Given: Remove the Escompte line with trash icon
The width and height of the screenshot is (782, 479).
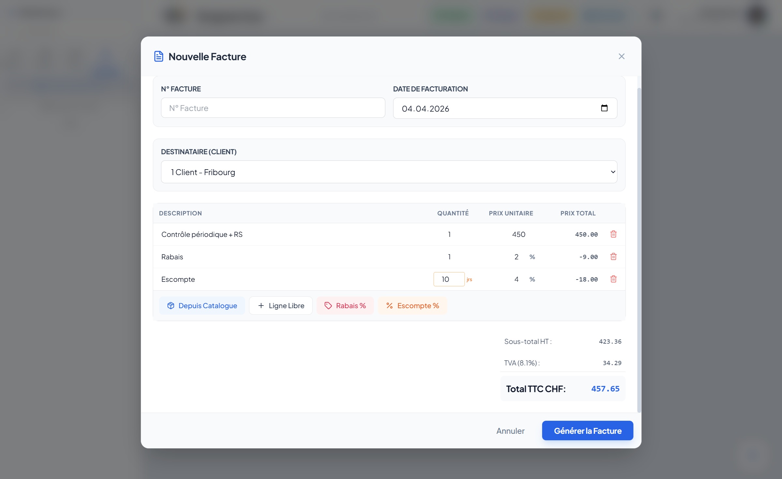Looking at the screenshot, I should [613, 279].
